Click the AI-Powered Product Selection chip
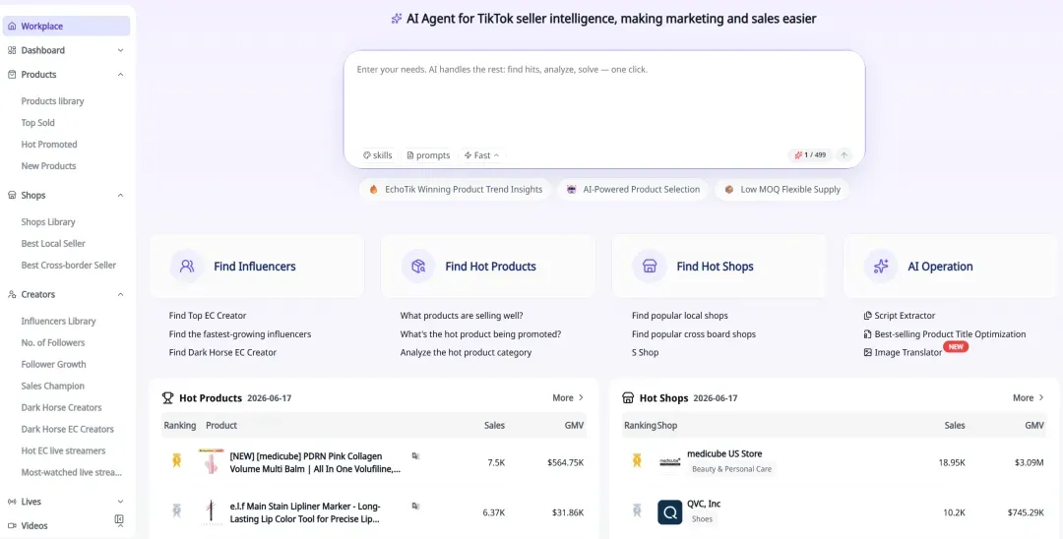Screen dimensions: 1063x539 633,190
